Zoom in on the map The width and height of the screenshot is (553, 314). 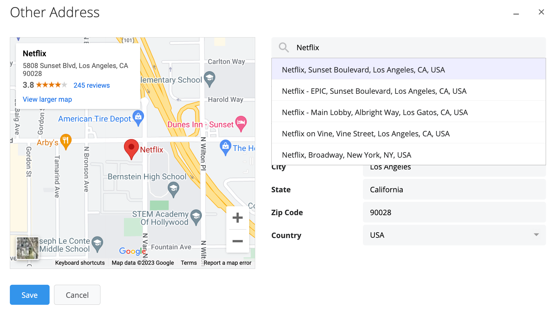237,218
